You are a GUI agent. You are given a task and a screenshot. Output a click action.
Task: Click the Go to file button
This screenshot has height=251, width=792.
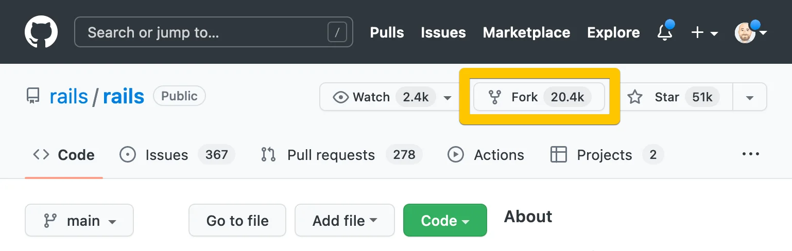coord(237,221)
